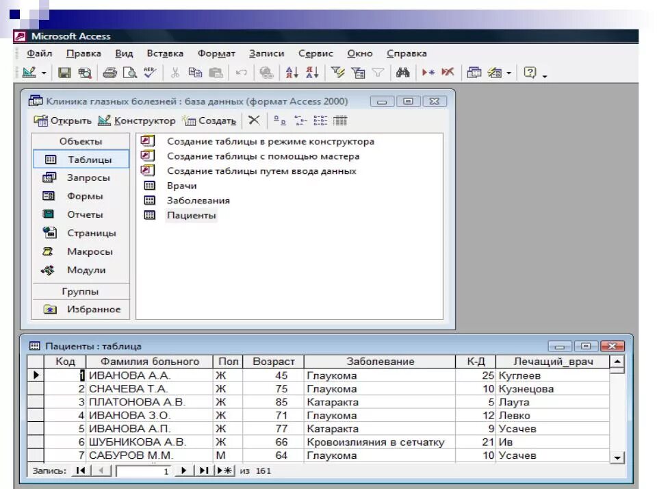657x489 pixels.
Task: Click the Группы header bar
Action: (81, 292)
